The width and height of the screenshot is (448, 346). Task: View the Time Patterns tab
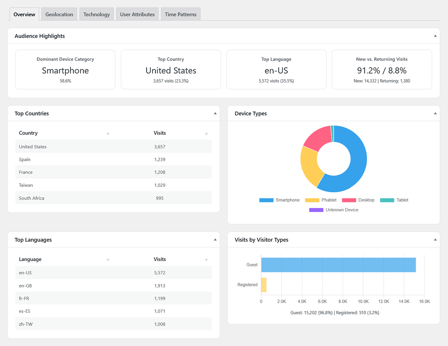click(181, 14)
